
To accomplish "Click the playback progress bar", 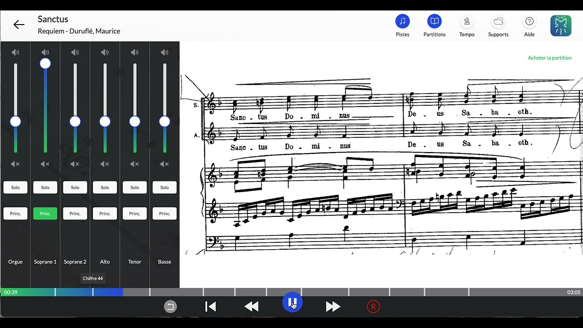I will tap(291, 292).
